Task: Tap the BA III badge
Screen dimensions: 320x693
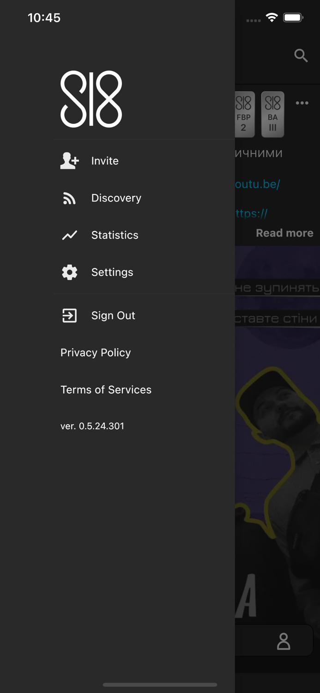Action: pyautogui.click(x=272, y=114)
